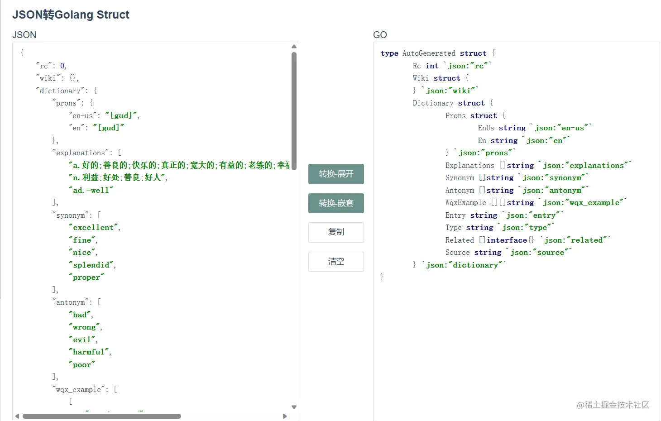Click the "type AutoGenerated struct {" line
The width and height of the screenshot is (661, 421).
coord(438,53)
